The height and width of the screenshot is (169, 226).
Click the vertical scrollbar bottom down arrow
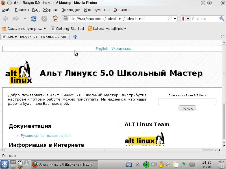(x=224, y=146)
